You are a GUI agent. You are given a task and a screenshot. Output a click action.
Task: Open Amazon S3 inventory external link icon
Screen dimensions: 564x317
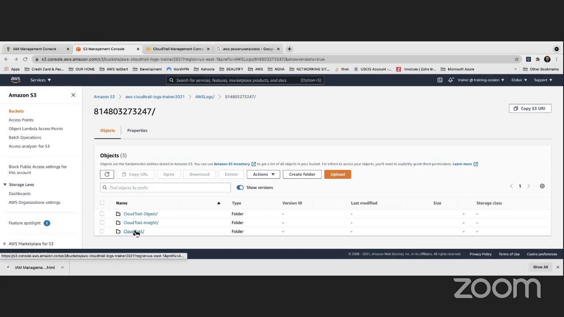tap(253, 164)
